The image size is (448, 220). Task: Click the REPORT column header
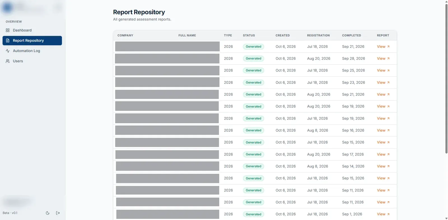[x=383, y=36]
